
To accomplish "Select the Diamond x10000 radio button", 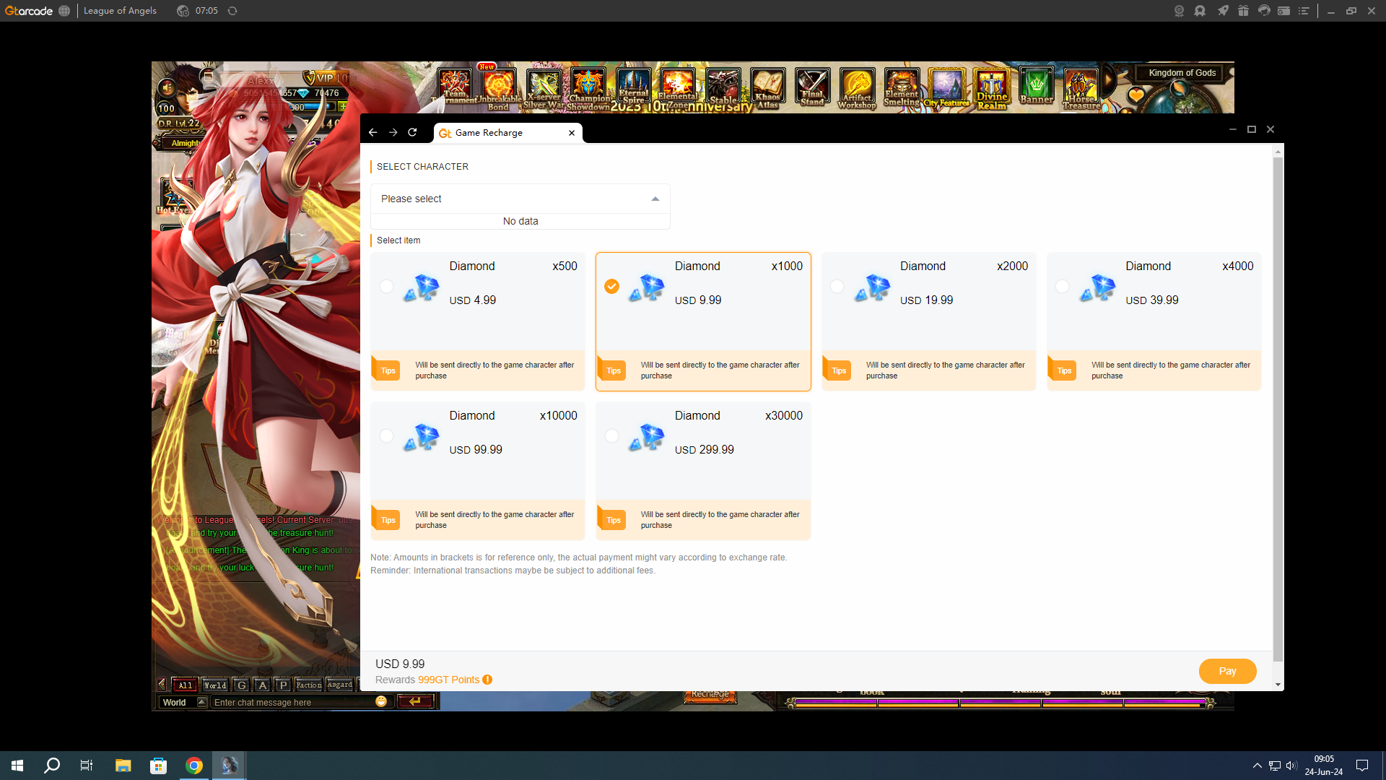I will coord(386,436).
